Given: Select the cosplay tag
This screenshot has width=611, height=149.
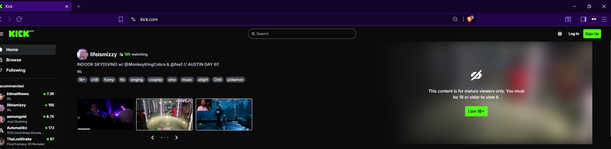Looking at the screenshot, I should tap(156, 80).
